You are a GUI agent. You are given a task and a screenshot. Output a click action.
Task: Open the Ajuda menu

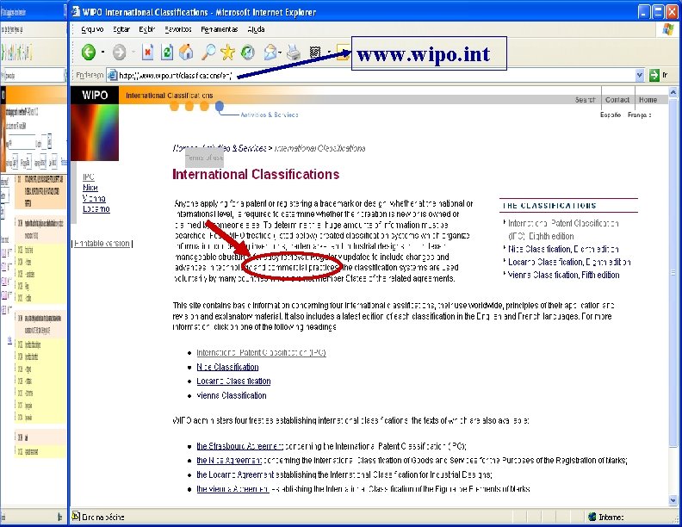tap(256, 29)
